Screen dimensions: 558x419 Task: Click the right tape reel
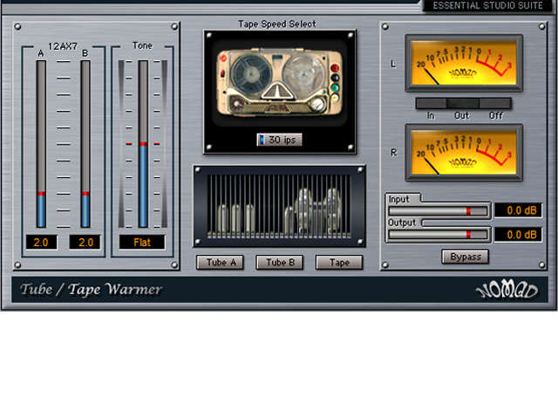304,73
